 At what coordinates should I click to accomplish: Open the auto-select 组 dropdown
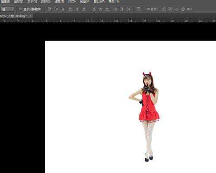(7, 9)
